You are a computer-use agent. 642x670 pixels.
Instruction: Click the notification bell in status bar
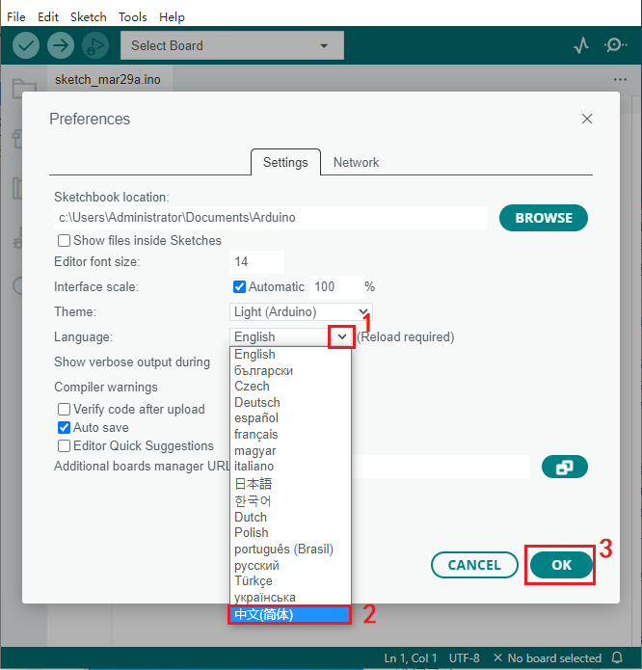[x=617, y=657]
